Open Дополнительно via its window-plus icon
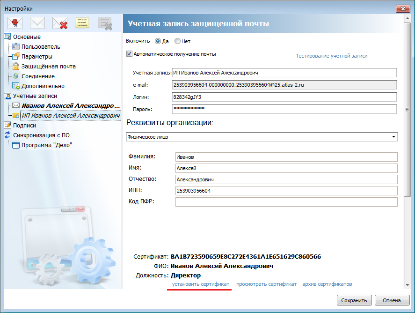Screen dimensions: 415x313 [x=16, y=86]
